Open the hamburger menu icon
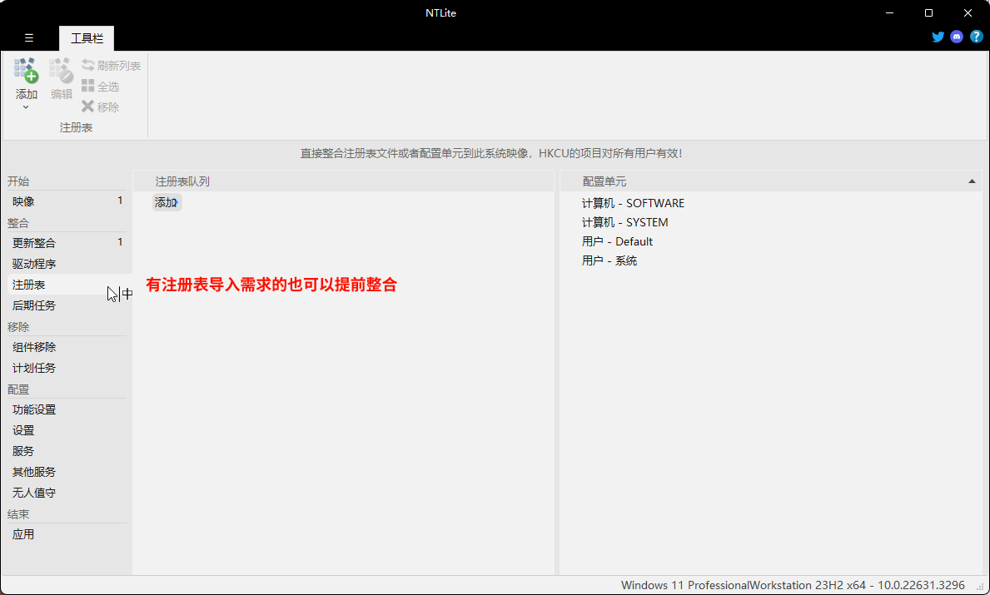The image size is (990, 595). [x=29, y=37]
